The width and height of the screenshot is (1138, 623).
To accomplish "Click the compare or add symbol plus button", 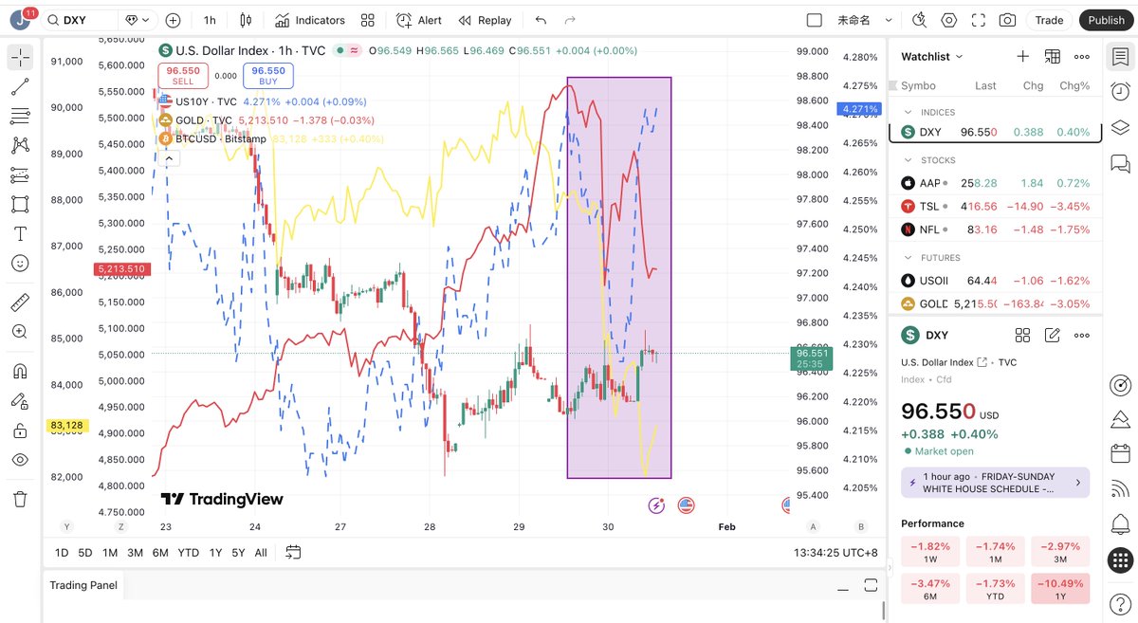I will pos(173,20).
